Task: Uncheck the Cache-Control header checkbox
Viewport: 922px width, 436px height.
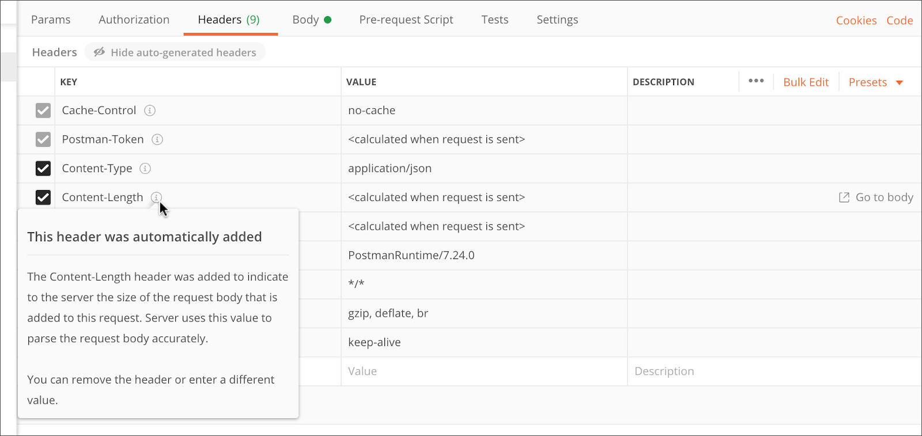Action: click(x=43, y=111)
